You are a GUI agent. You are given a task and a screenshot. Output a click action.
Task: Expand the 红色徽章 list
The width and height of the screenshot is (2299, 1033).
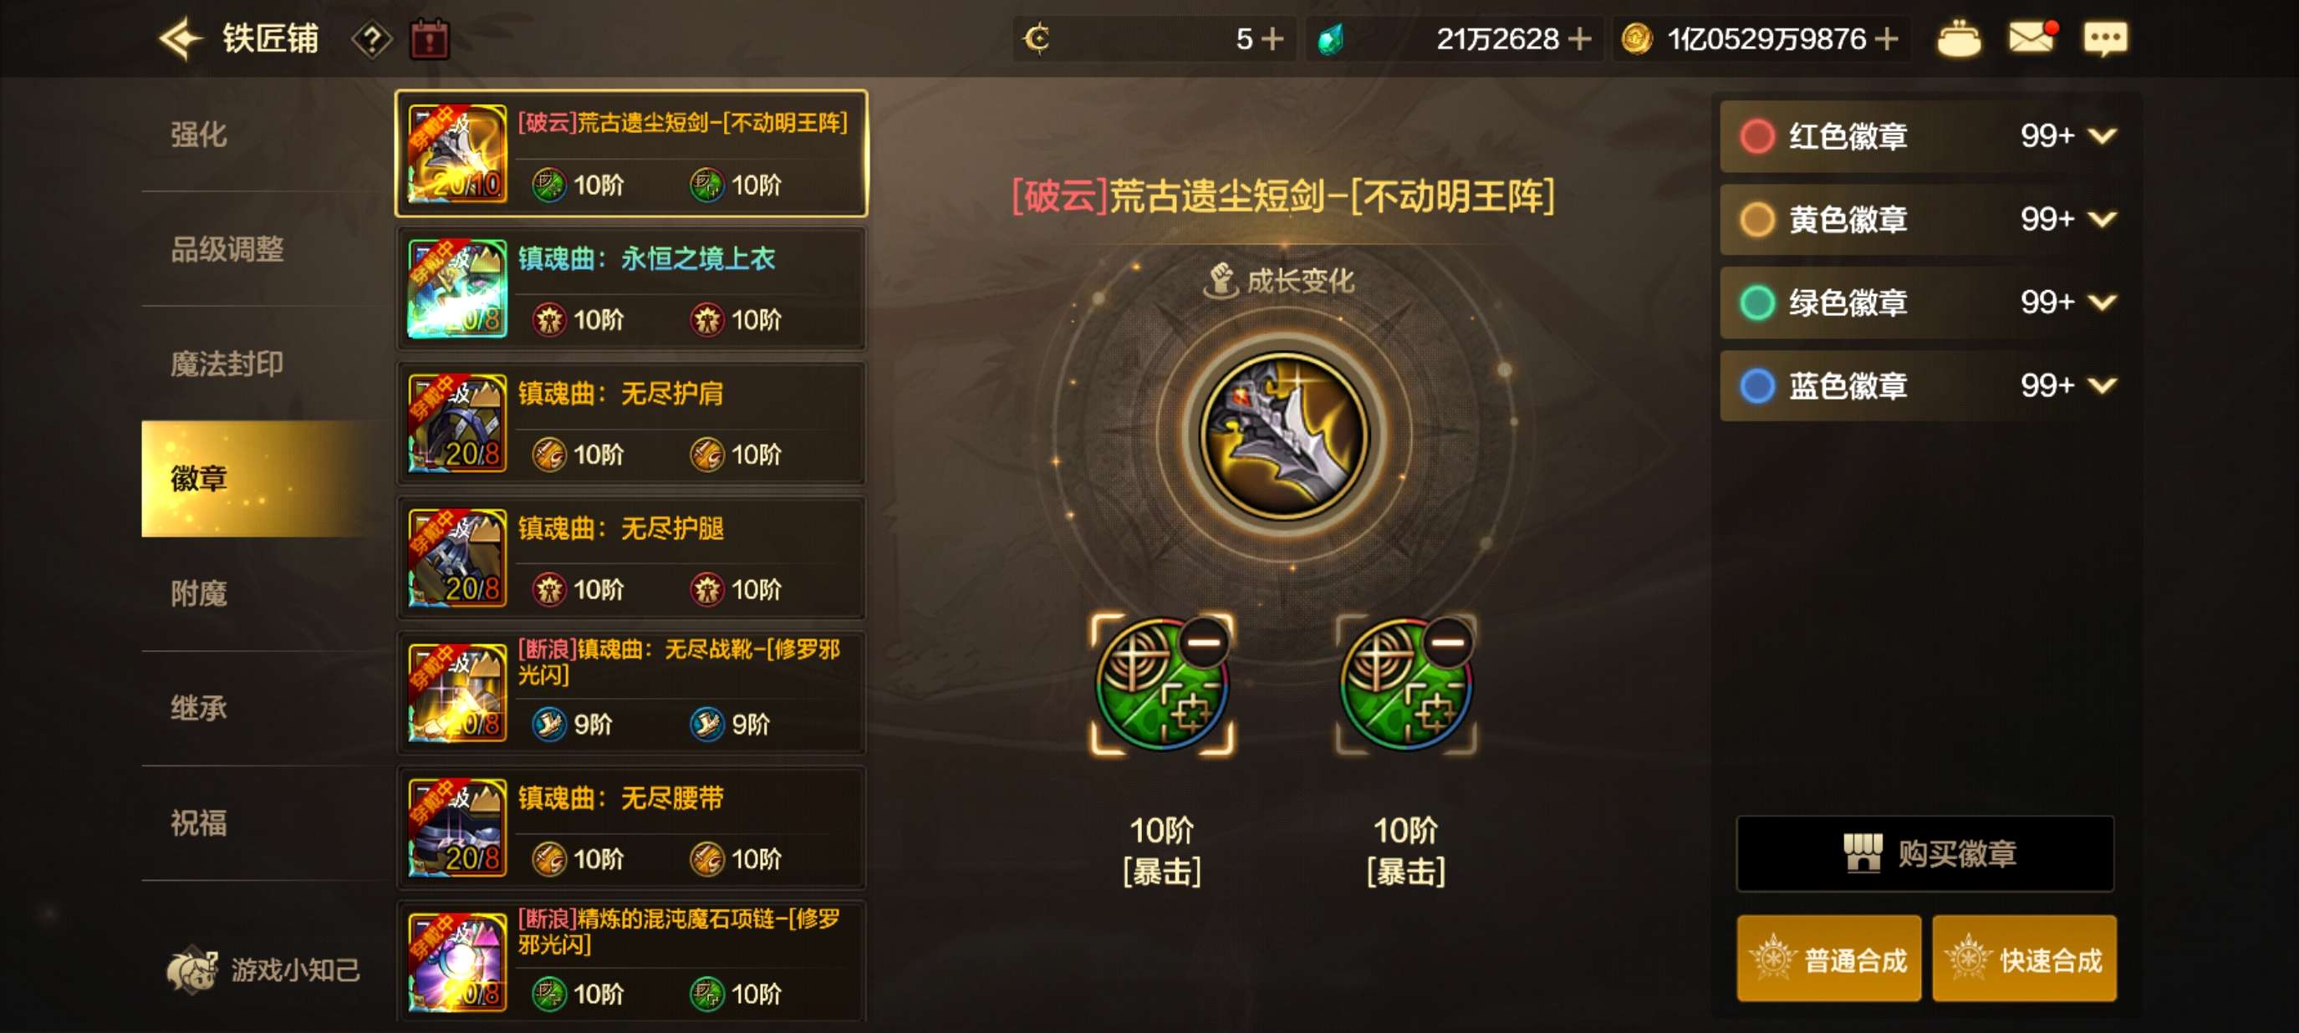(2103, 135)
